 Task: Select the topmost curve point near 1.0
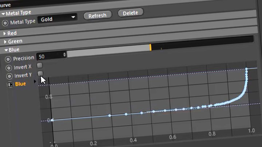(247, 69)
